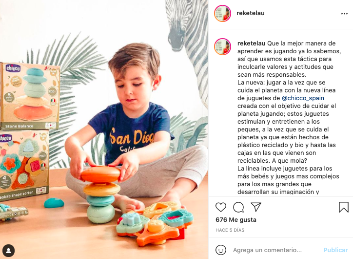Share post via paper plane icon
Viewport: 353px width, 259px height.
(256, 207)
